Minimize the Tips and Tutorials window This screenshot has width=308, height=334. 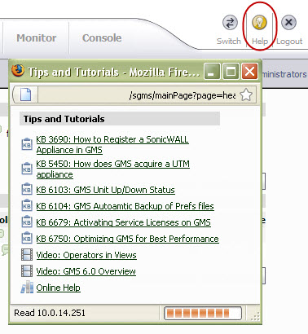pos(212,71)
